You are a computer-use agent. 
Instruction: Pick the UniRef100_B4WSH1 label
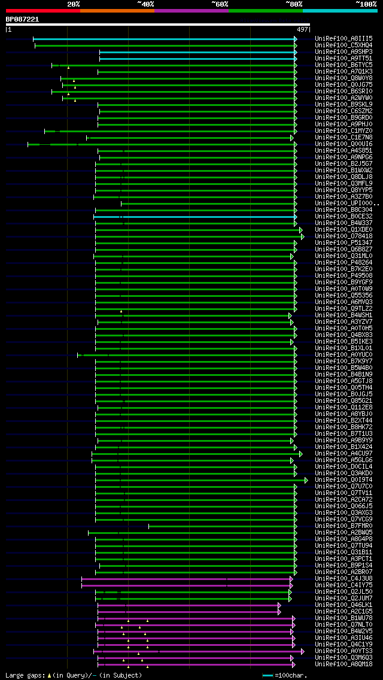click(344, 315)
